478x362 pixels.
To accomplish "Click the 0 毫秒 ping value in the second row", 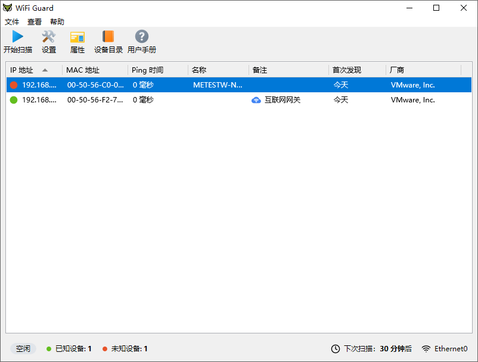I will 143,100.
